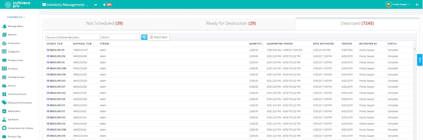Open notifications bell with 607 badge
423x140 pixels.
(x=108, y=4)
